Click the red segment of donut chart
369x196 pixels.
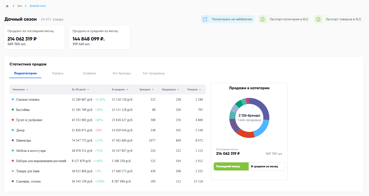245,133
